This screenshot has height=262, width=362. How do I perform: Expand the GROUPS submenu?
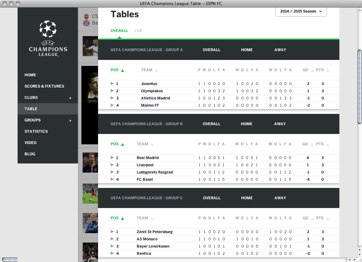(70, 120)
